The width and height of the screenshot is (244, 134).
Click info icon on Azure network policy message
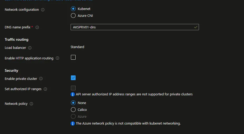pos(73,123)
